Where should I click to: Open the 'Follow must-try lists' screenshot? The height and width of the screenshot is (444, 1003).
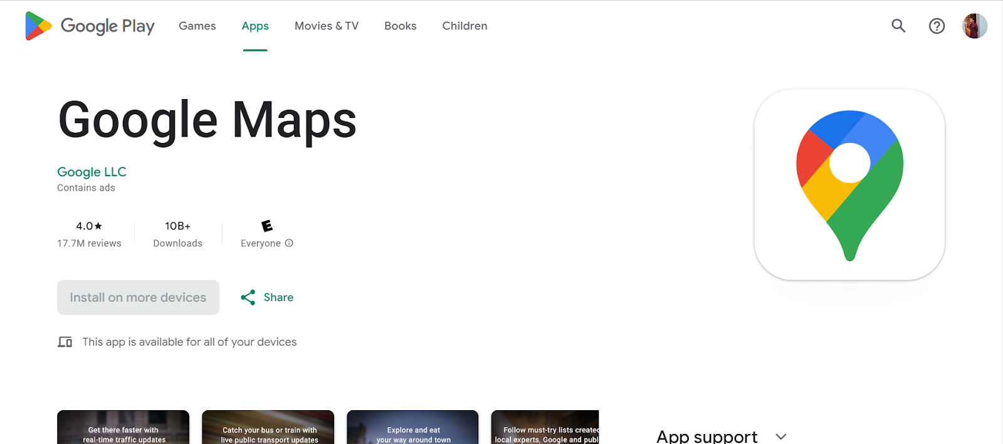click(x=545, y=427)
